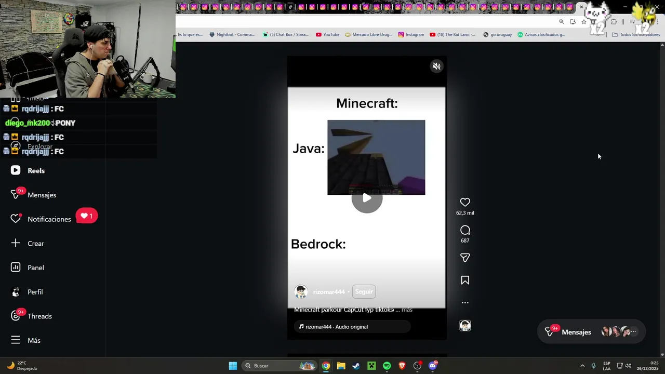Image resolution: width=665 pixels, height=374 pixels.
Task: Follow rizomar444 with the Seguir button
Action: [x=364, y=291]
